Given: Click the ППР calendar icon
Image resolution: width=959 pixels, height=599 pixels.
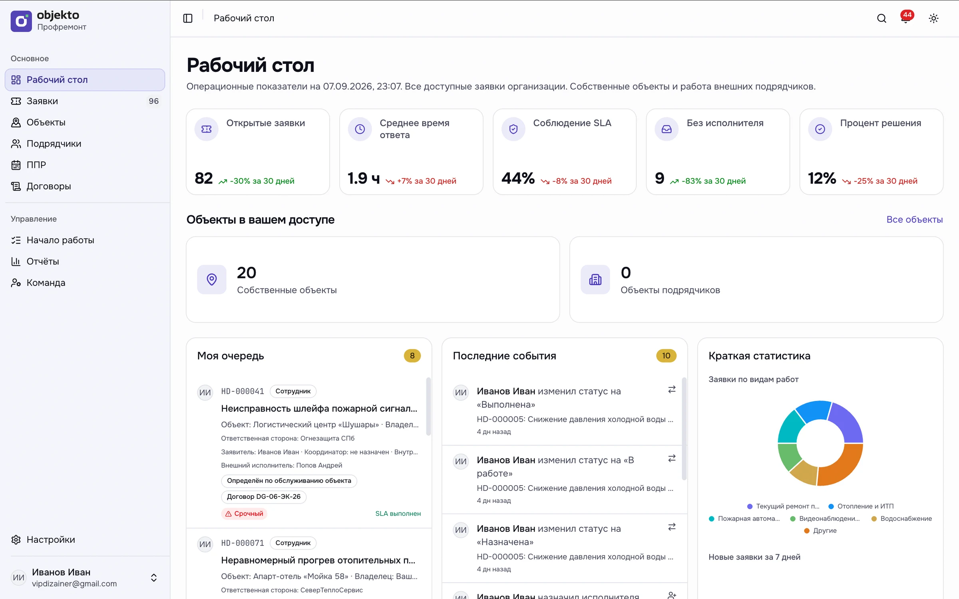Looking at the screenshot, I should click(x=16, y=165).
